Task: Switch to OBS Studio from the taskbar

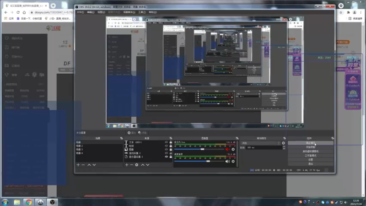Action: point(52,202)
